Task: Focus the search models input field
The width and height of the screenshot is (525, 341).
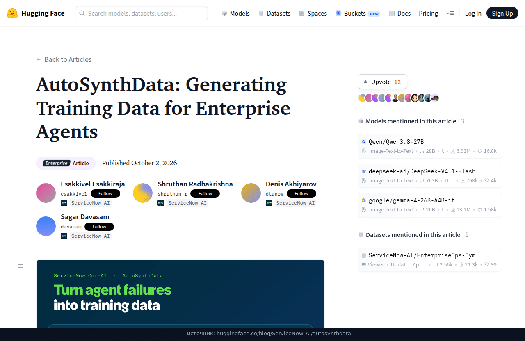Action: tap(141, 13)
